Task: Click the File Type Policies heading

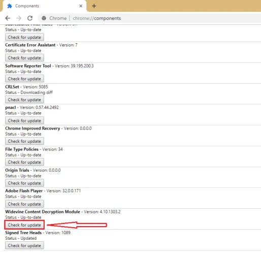Action: tap(22, 149)
